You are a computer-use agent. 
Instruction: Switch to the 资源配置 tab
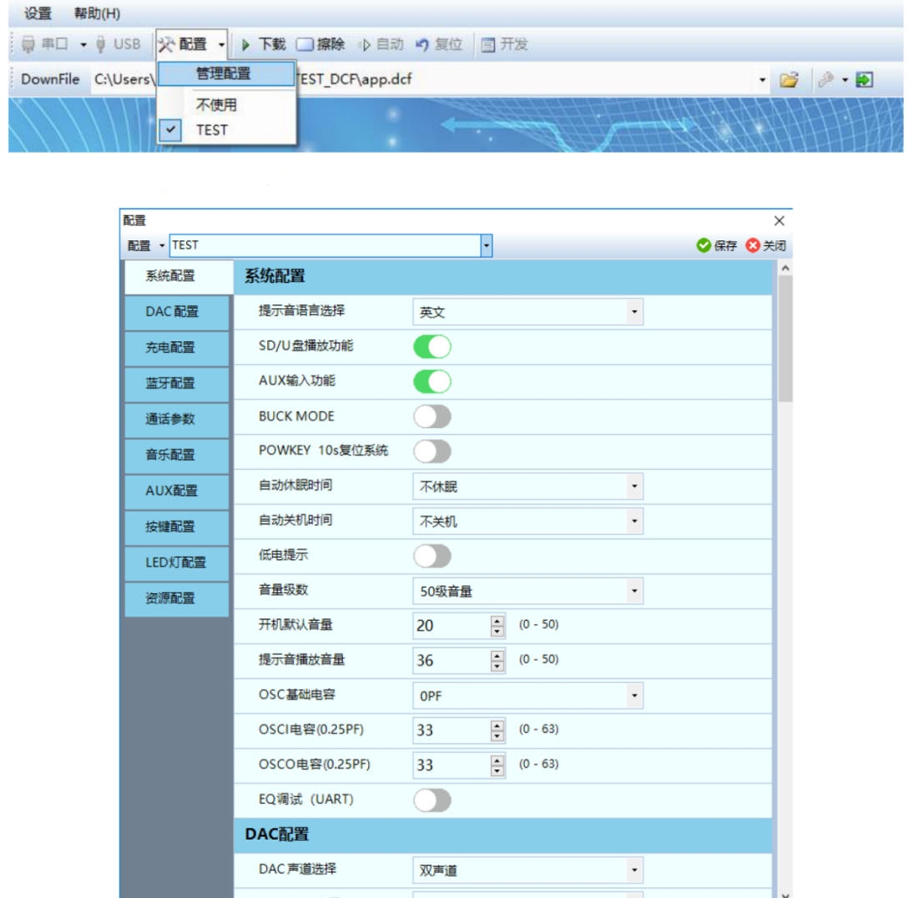(177, 598)
